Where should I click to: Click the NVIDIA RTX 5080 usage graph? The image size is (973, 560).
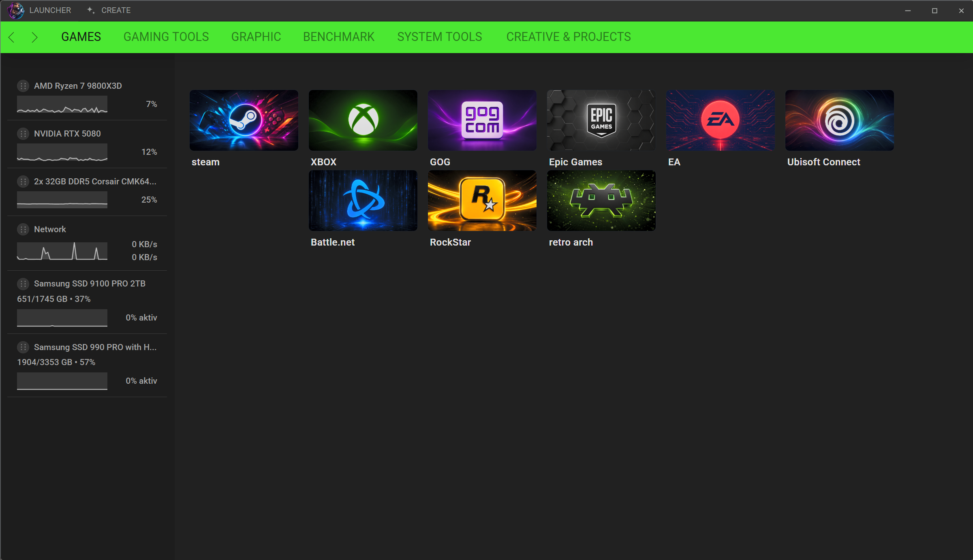[62, 152]
